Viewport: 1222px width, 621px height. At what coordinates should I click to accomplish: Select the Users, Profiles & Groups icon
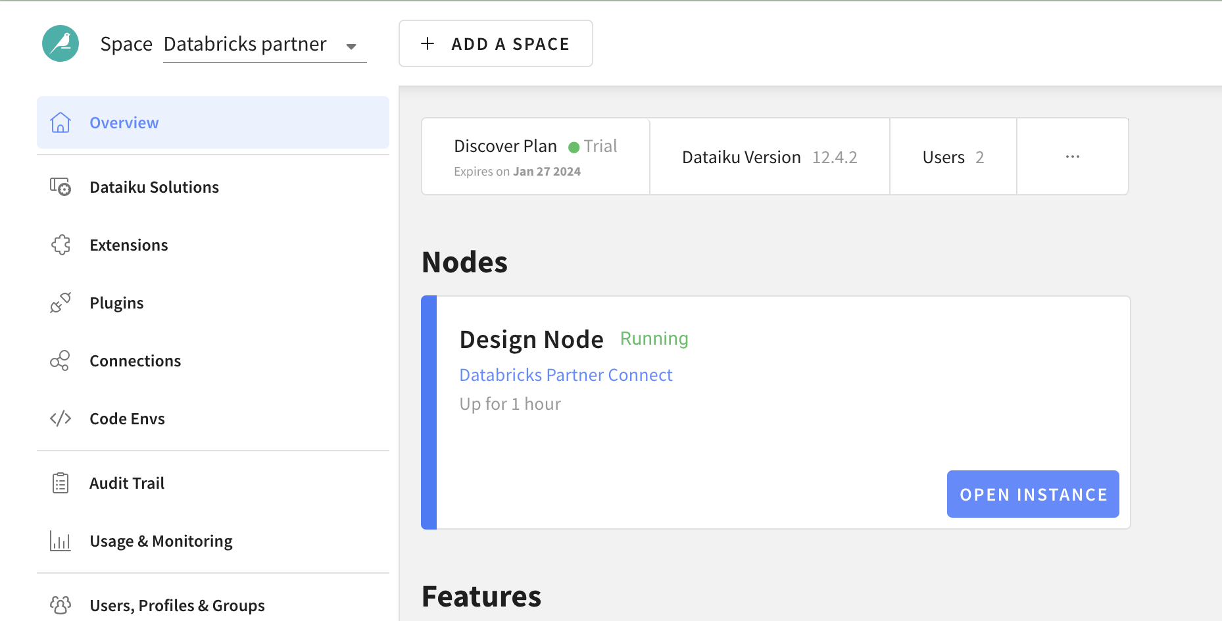(x=61, y=605)
